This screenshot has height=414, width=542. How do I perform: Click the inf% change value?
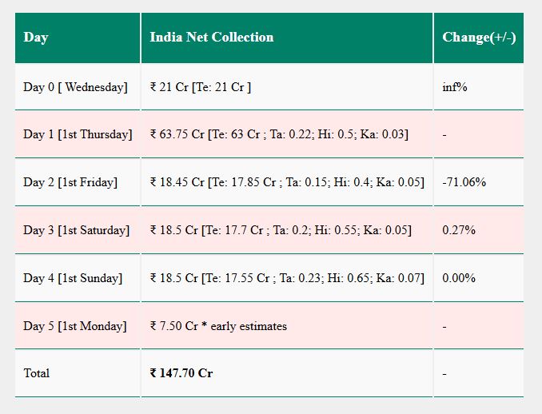click(455, 87)
